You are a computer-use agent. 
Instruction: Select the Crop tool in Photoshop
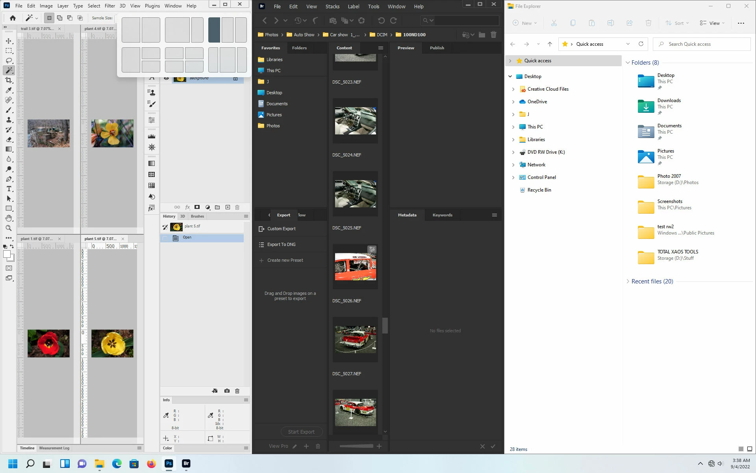pos(9,80)
